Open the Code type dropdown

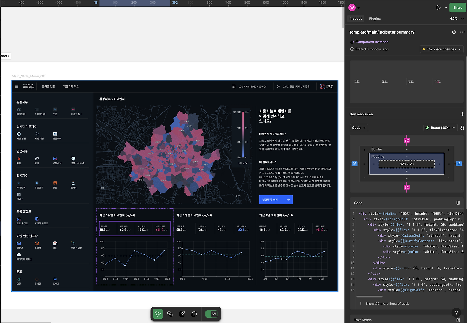coord(359,128)
